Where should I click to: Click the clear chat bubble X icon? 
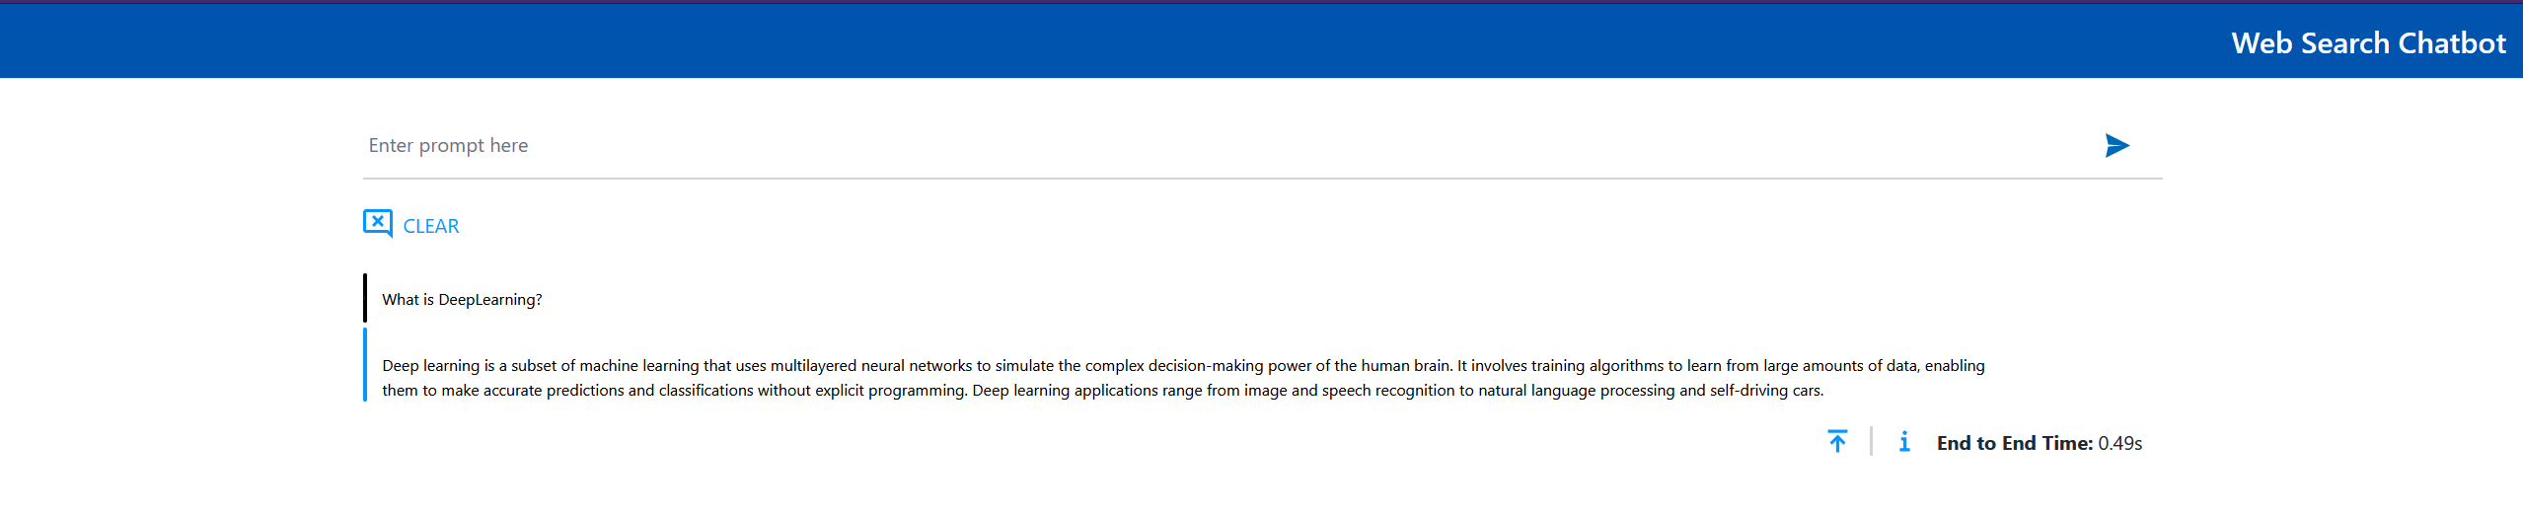click(x=377, y=224)
